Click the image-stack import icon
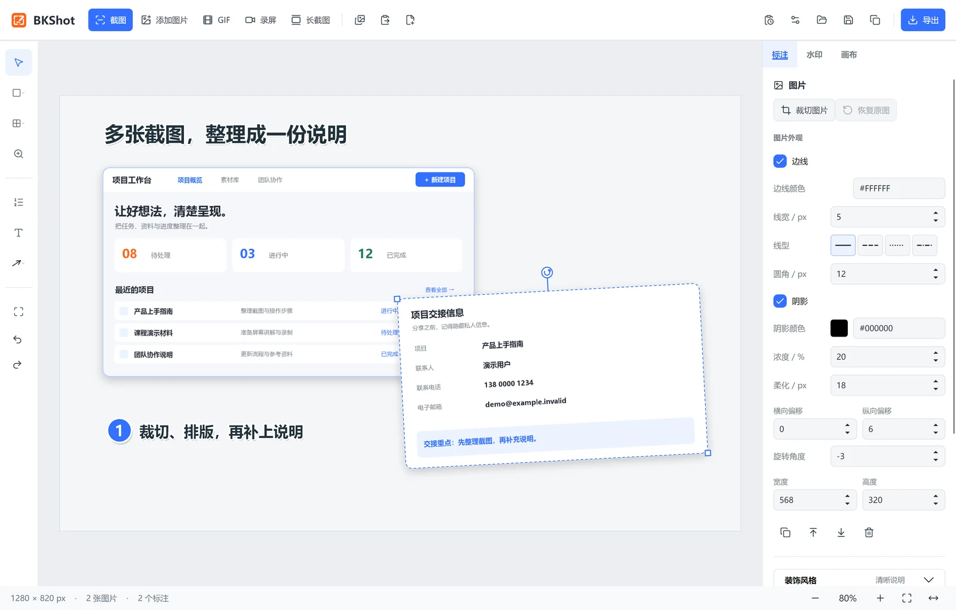956x610 pixels. click(x=360, y=20)
